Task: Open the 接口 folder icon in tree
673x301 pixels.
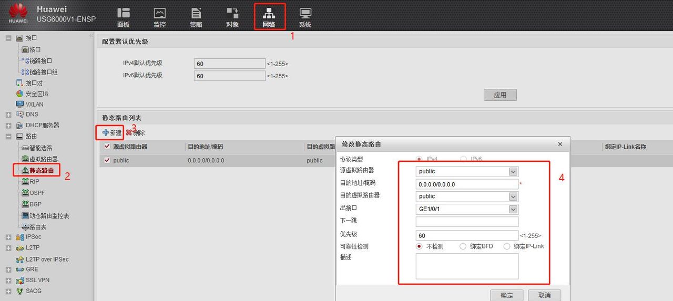Action: (x=20, y=38)
